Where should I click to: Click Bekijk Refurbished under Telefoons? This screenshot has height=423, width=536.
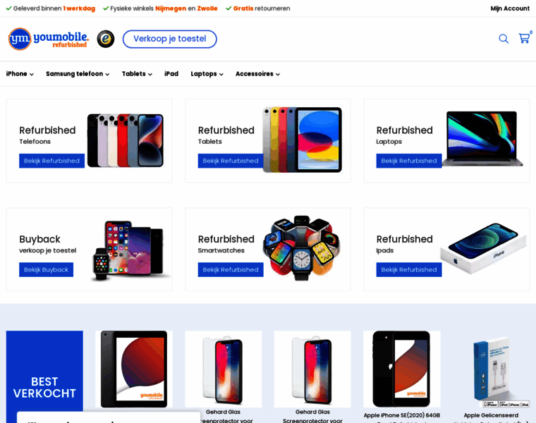(51, 161)
